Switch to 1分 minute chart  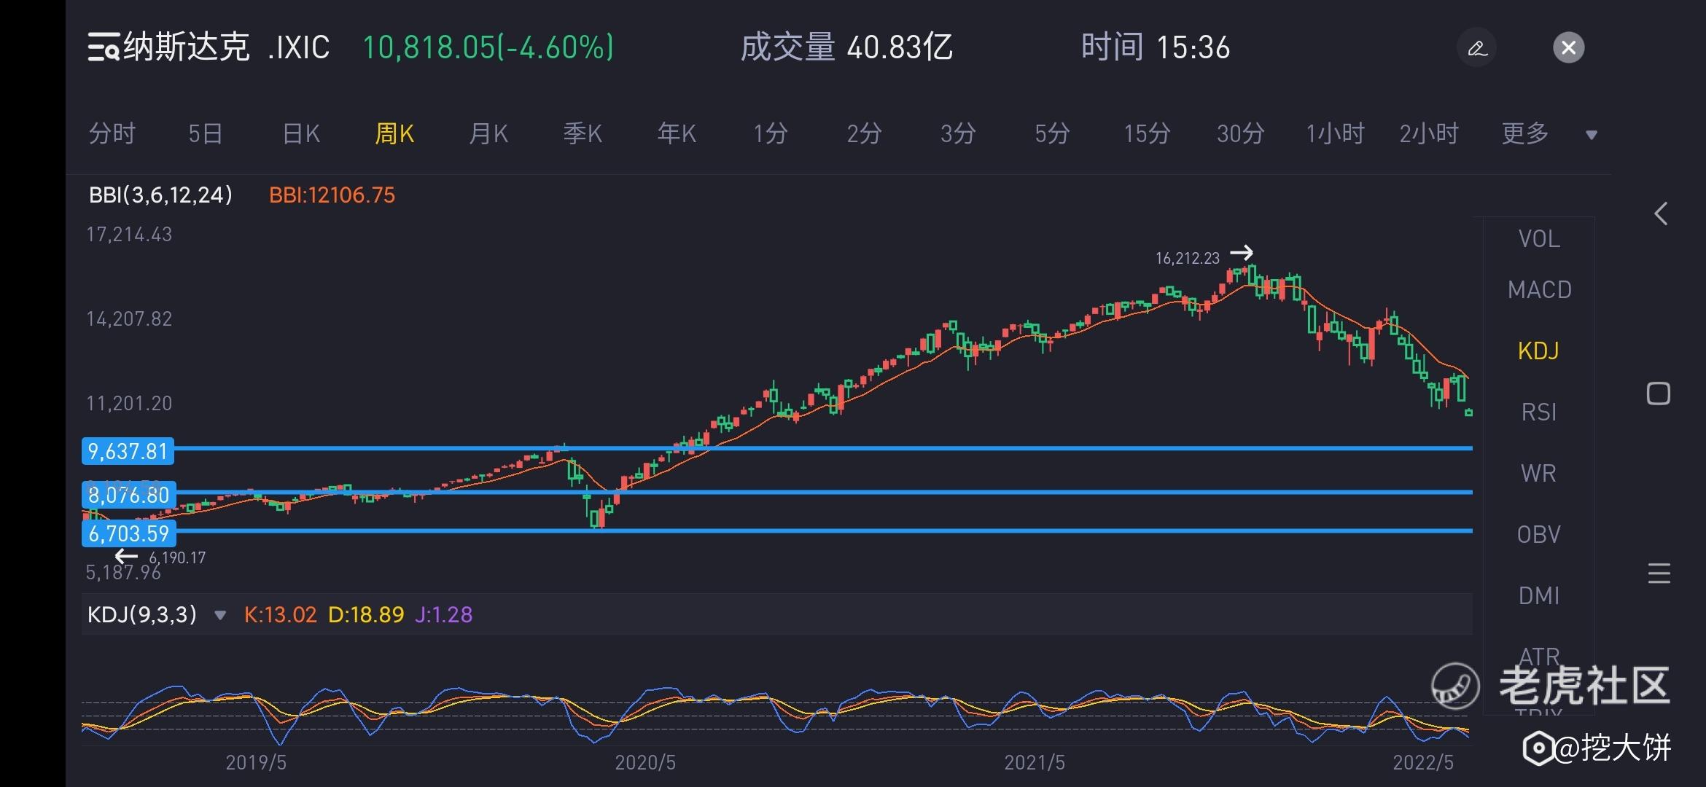point(770,134)
